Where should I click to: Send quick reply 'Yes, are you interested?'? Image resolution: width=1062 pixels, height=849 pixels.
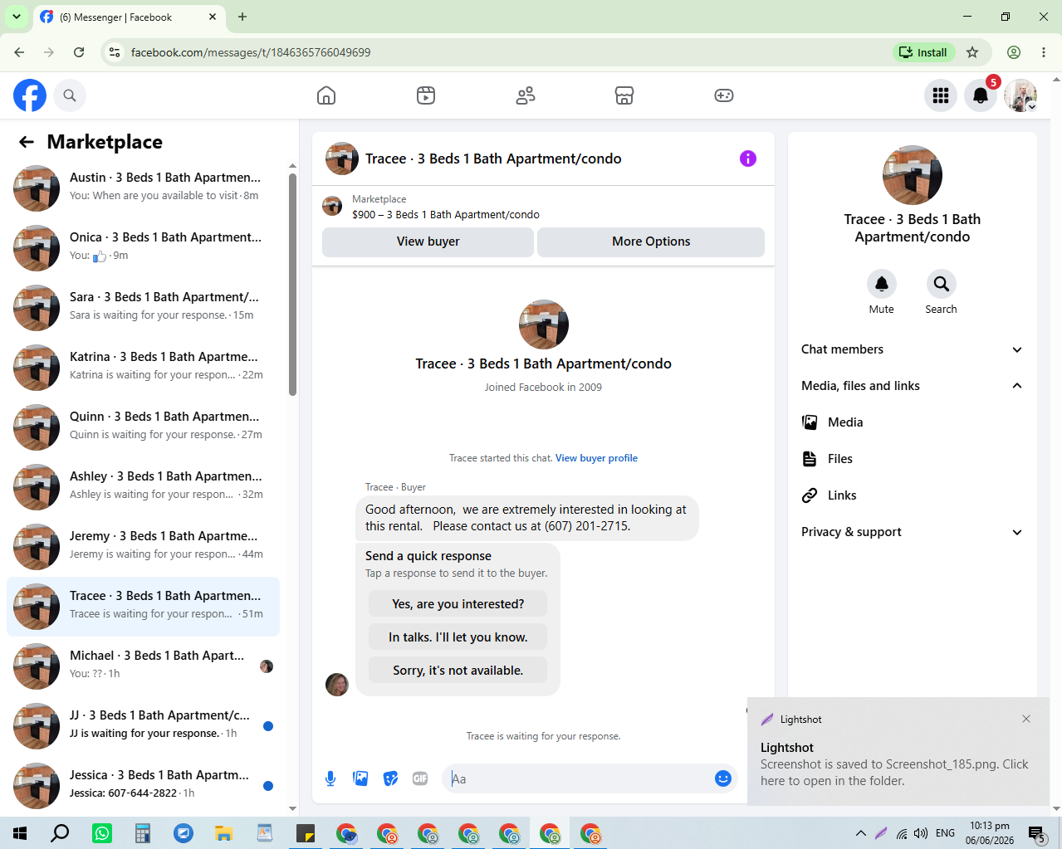pyautogui.click(x=458, y=604)
